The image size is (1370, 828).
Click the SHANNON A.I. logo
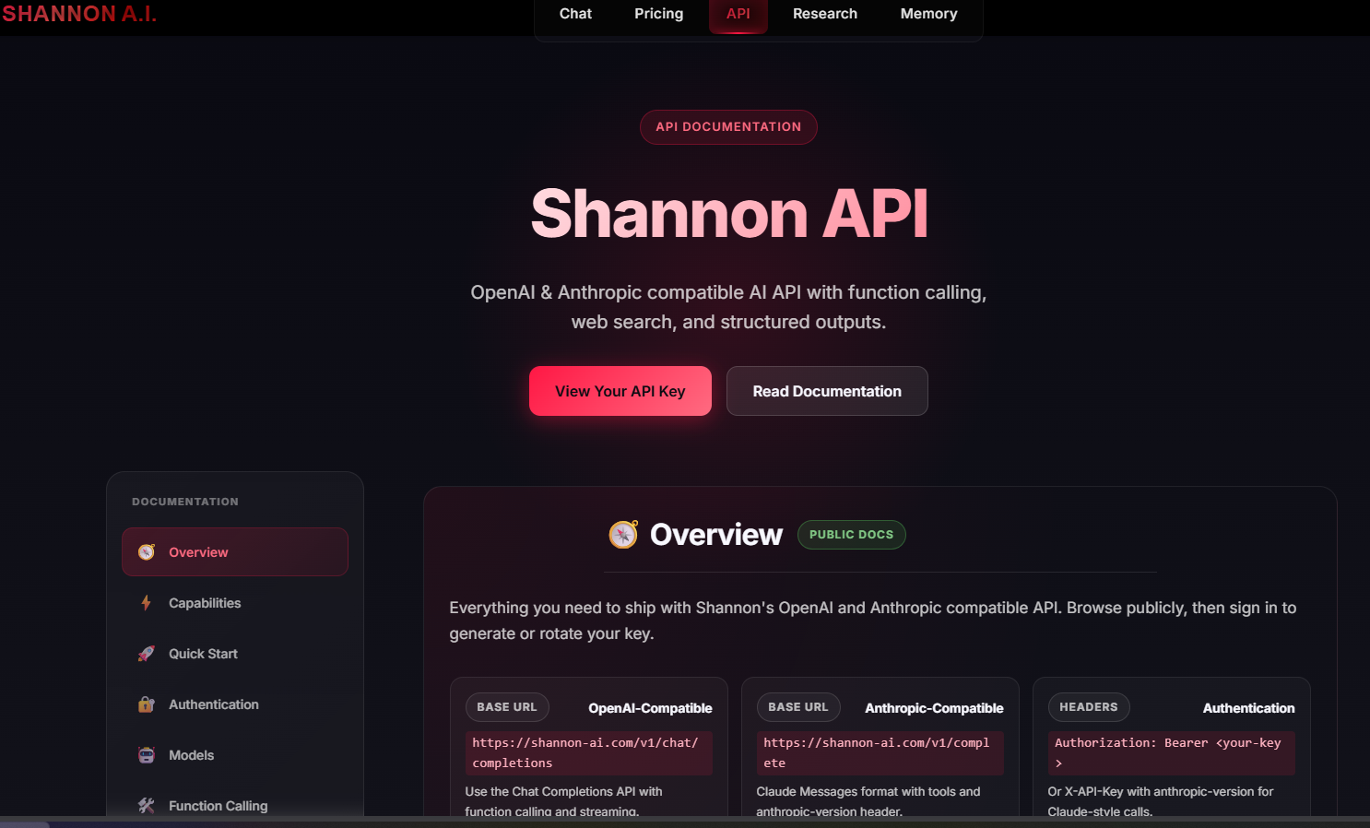[79, 14]
